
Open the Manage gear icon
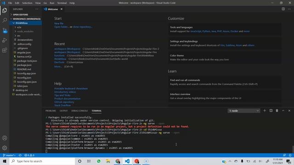click(x=5, y=148)
